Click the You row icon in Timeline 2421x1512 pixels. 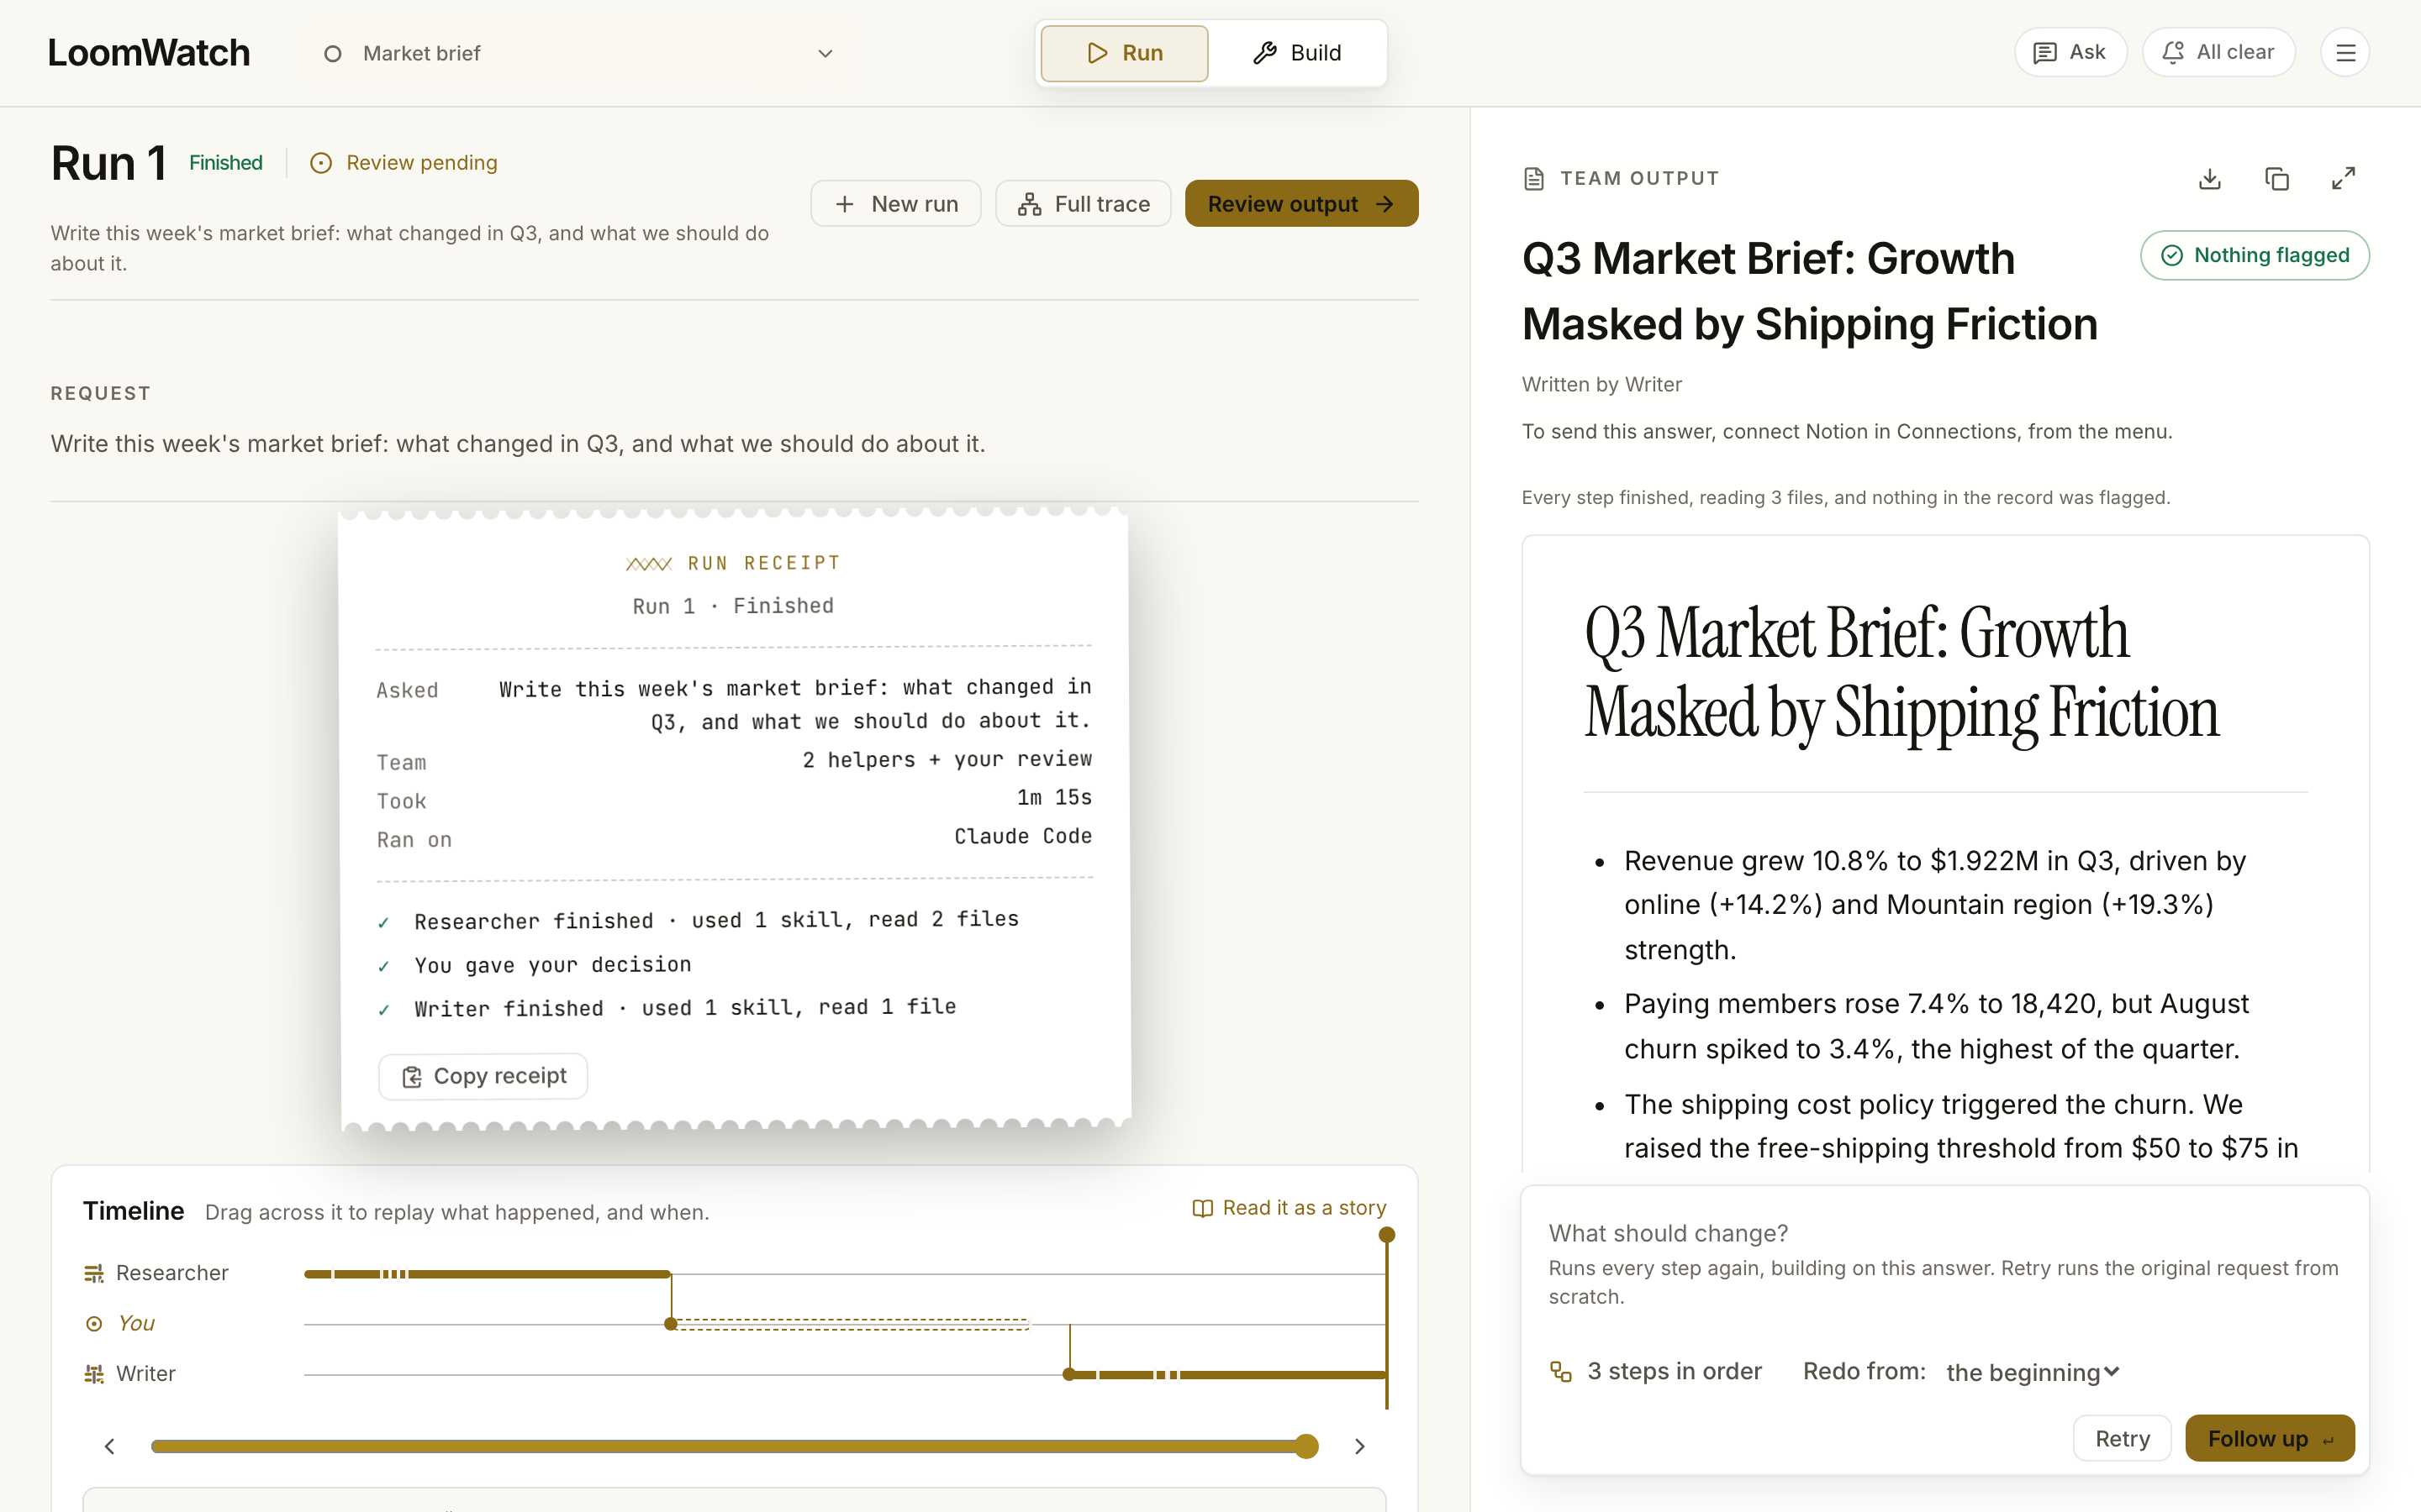coord(94,1324)
